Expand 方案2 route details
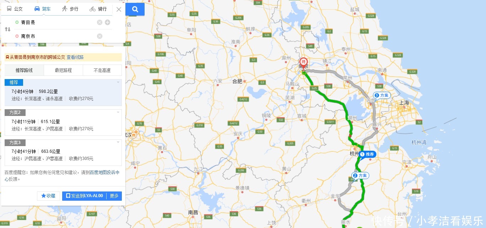The image size is (486, 228). 118,112
